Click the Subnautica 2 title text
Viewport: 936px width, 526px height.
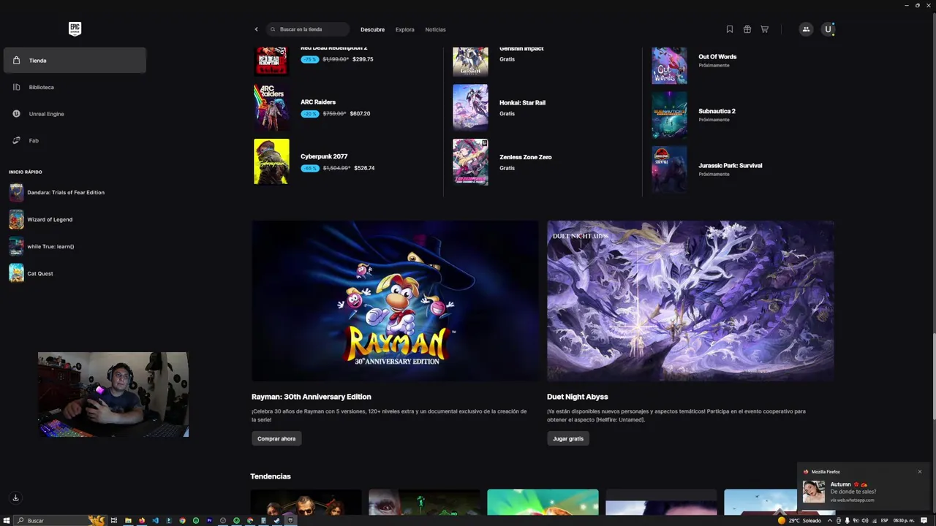tap(717, 111)
